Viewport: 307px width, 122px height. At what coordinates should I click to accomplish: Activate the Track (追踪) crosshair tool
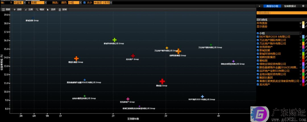(17, 9)
